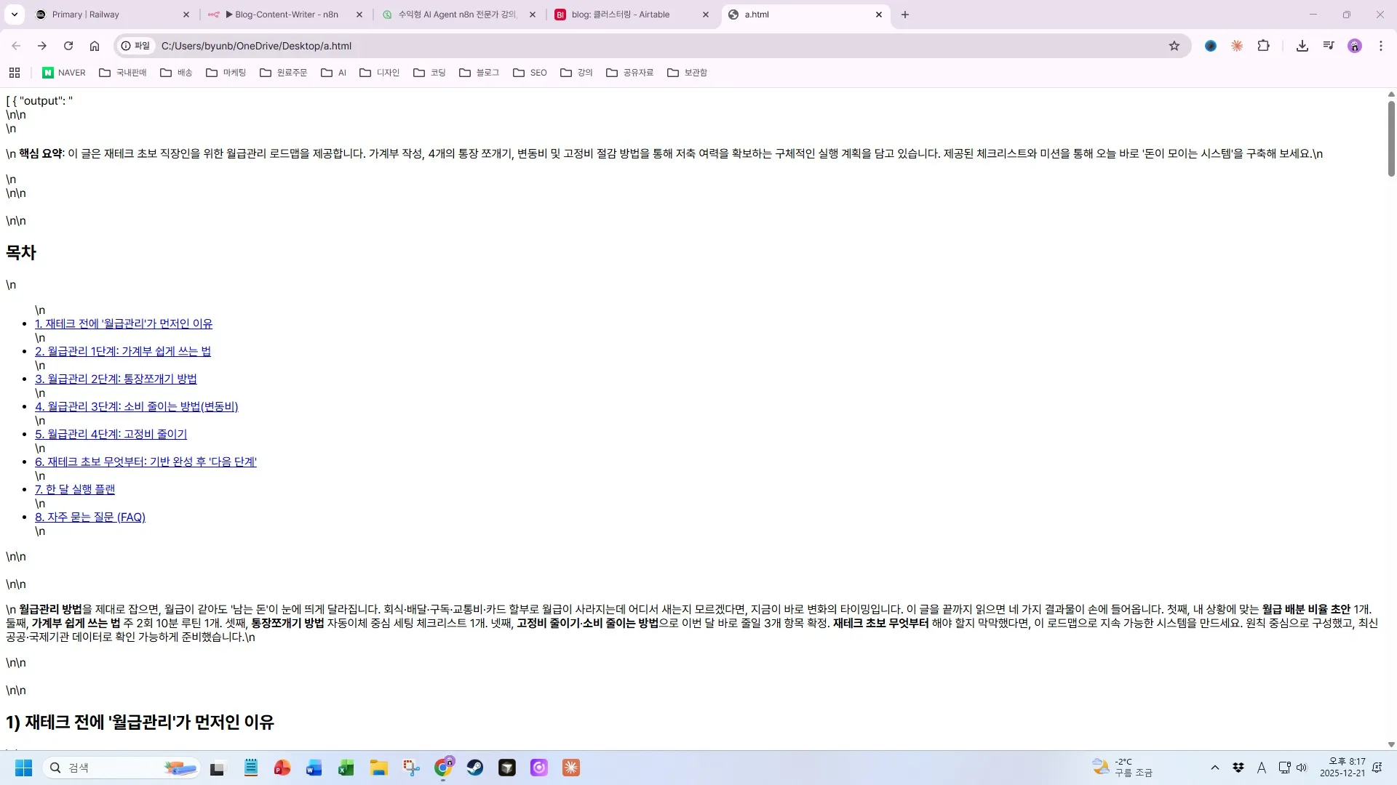
Task: Open Chrome Downloads from the toolbar
Action: [x=1302, y=45]
